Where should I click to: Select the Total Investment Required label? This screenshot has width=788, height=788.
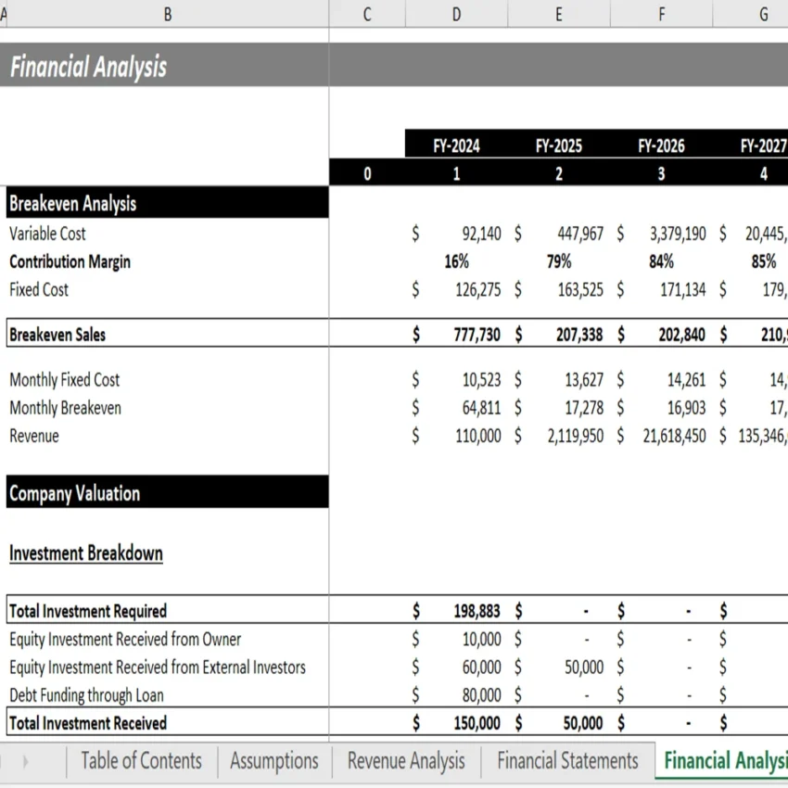pyautogui.click(x=88, y=611)
